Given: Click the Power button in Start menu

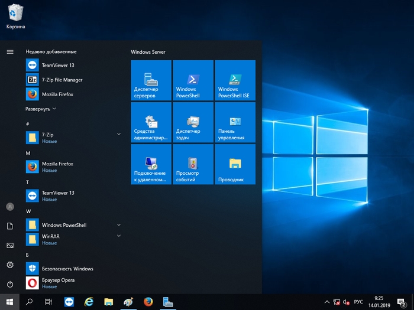Looking at the screenshot, I should 10,284.
